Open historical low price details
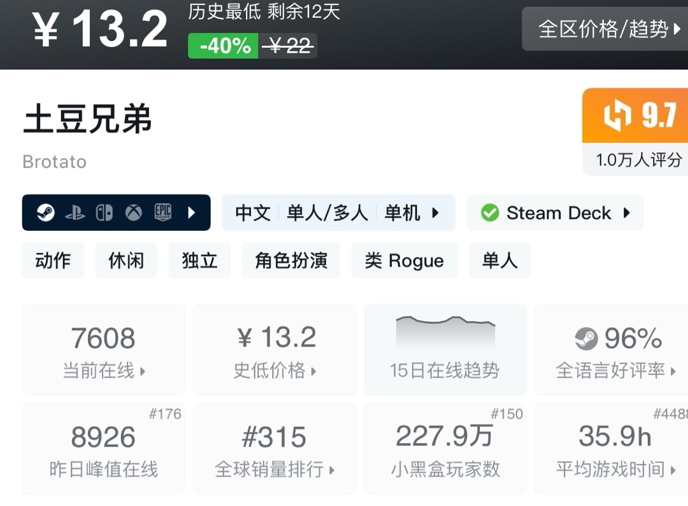Image resolution: width=688 pixels, height=506 pixels. click(275, 349)
